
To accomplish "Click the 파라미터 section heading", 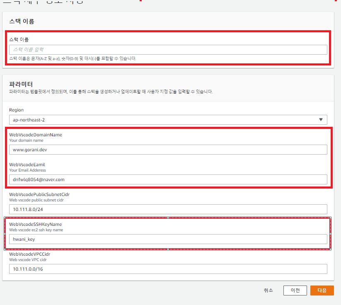I will (x=21, y=84).
